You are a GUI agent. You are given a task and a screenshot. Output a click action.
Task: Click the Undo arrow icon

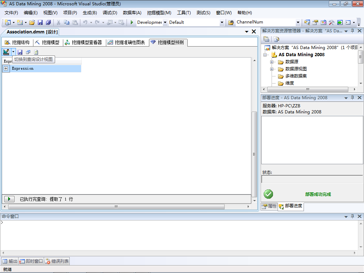(85, 22)
